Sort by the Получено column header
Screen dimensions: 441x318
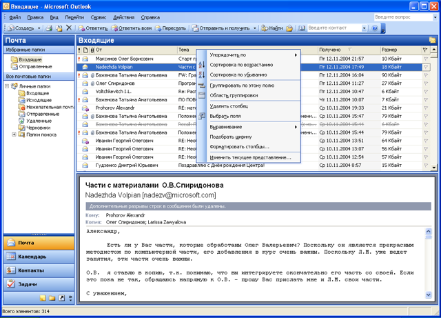tap(349, 50)
